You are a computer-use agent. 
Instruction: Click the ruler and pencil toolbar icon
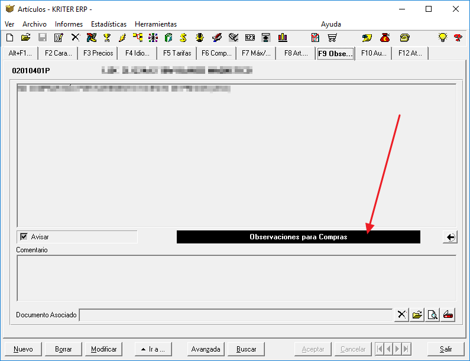click(x=234, y=38)
